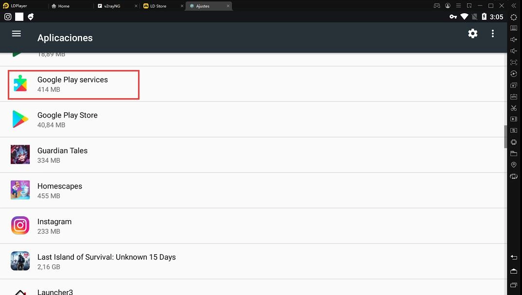Open the Instagram app icon in list
Viewport: 522px width, 295px height.
click(20, 226)
